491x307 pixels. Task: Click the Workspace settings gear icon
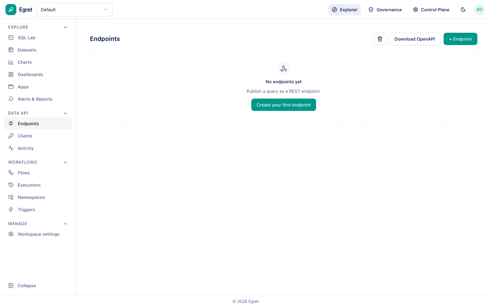tap(11, 234)
